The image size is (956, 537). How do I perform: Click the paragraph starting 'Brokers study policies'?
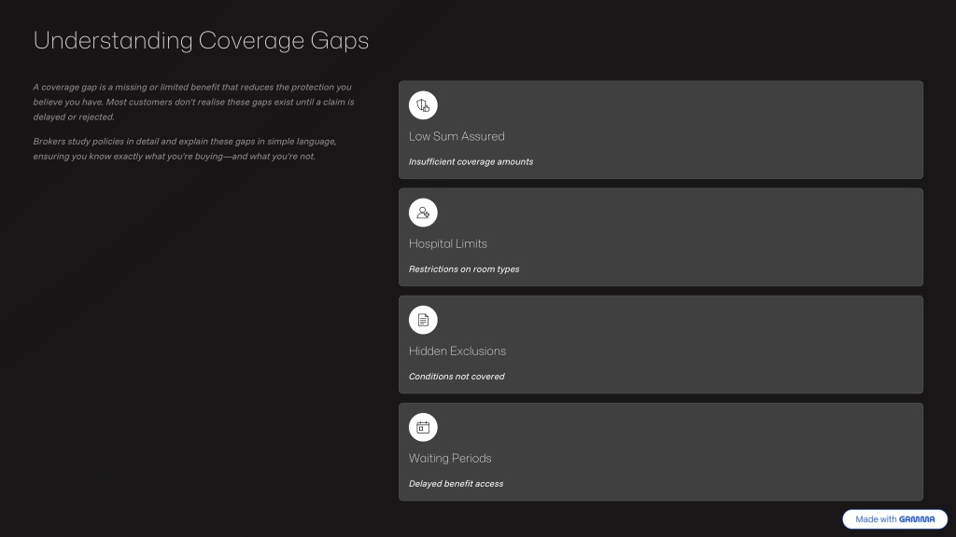pos(185,148)
